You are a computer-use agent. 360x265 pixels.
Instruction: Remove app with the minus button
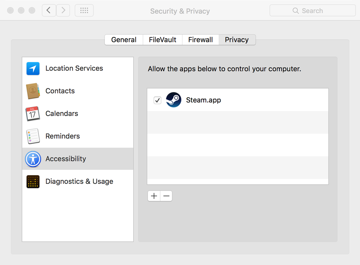click(166, 196)
